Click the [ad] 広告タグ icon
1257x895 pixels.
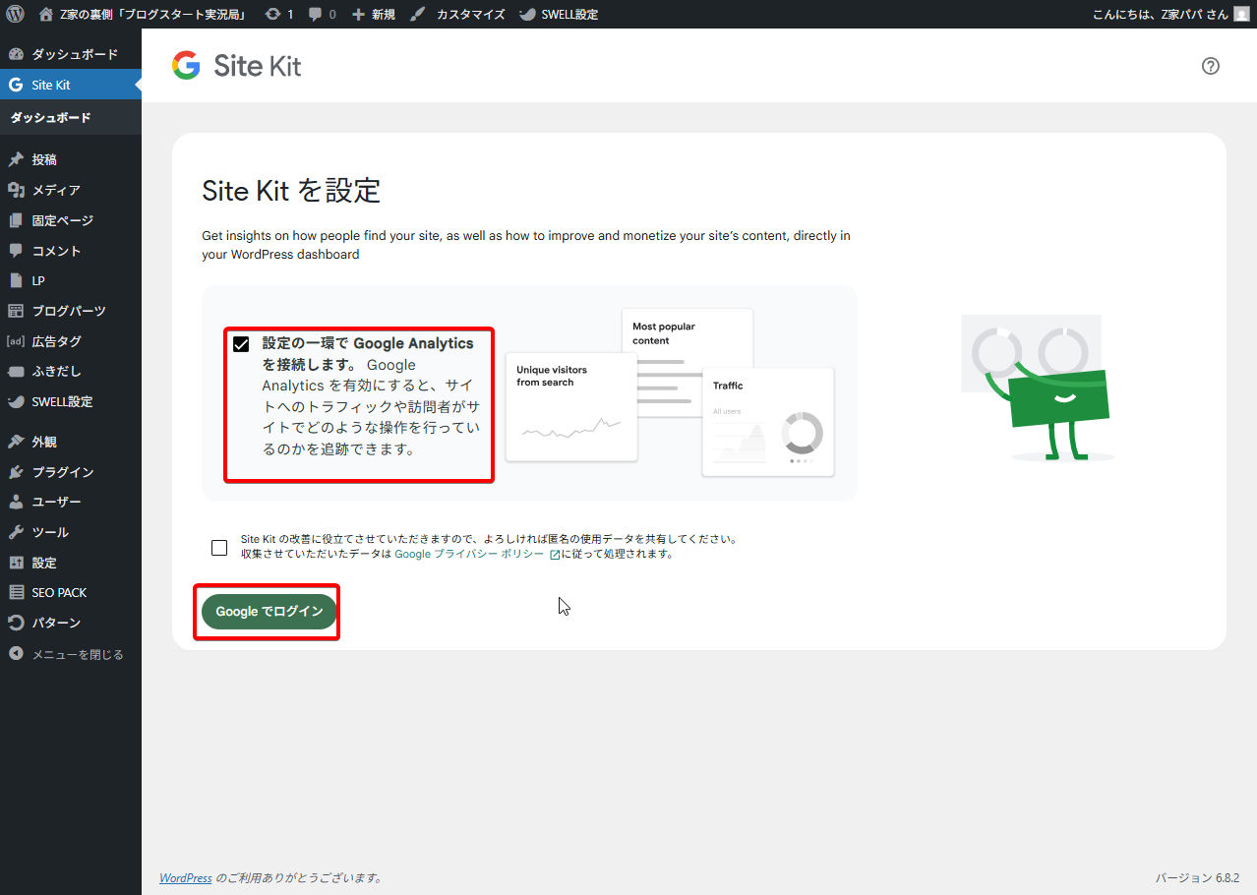(16, 341)
